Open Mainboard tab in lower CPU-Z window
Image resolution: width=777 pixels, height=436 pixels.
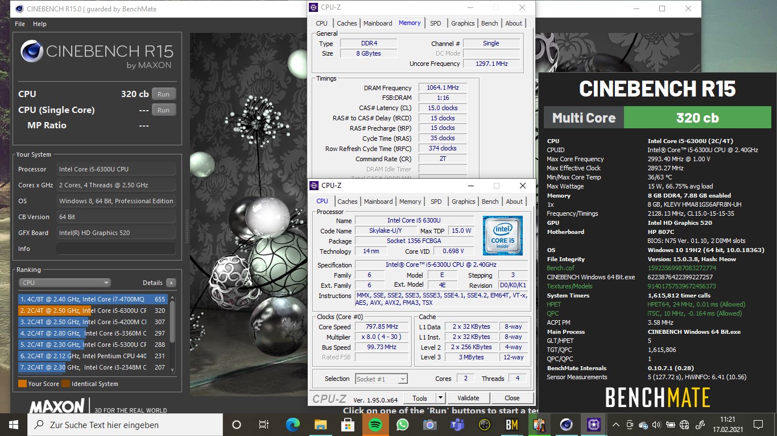click(x=378, y=202)
